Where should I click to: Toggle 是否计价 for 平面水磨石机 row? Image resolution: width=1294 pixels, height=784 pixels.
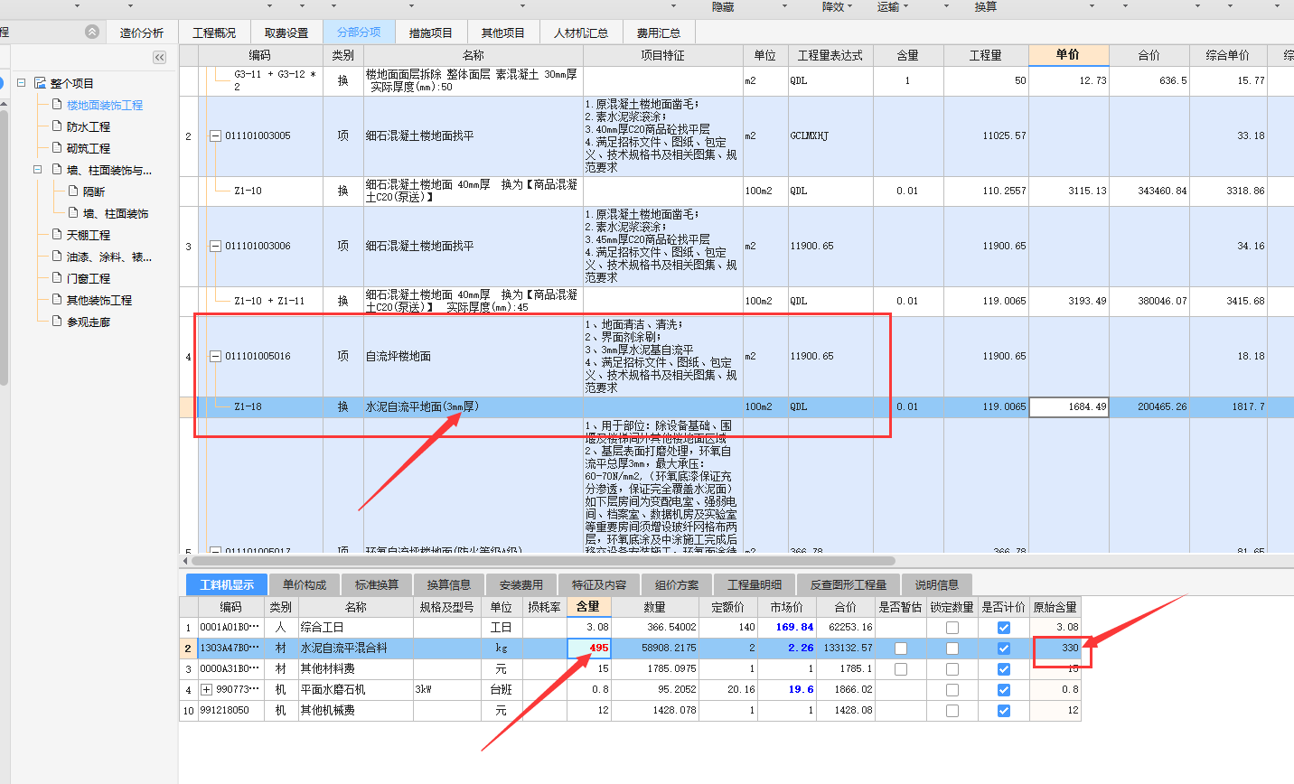click(x=1003, y=690)
